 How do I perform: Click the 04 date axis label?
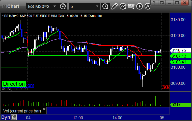(28, 118)
